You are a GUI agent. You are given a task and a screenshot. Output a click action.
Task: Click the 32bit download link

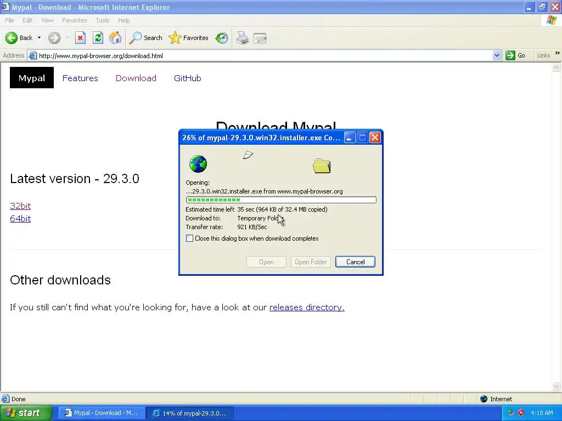click(x=20, y=206)
